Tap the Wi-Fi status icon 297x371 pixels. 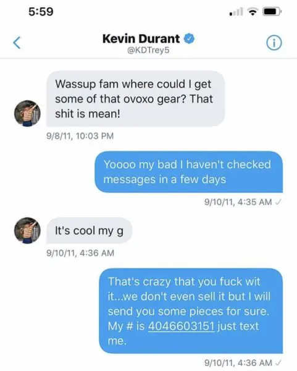tap(253, 12)
